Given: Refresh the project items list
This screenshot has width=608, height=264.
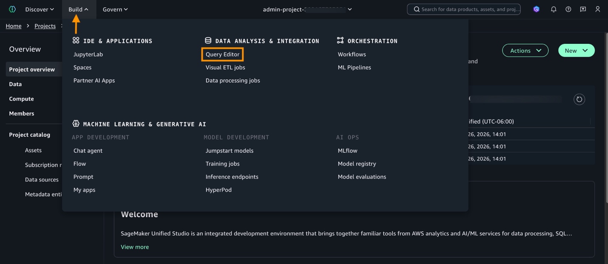Looking at the screenshot, I should (579, 99).
